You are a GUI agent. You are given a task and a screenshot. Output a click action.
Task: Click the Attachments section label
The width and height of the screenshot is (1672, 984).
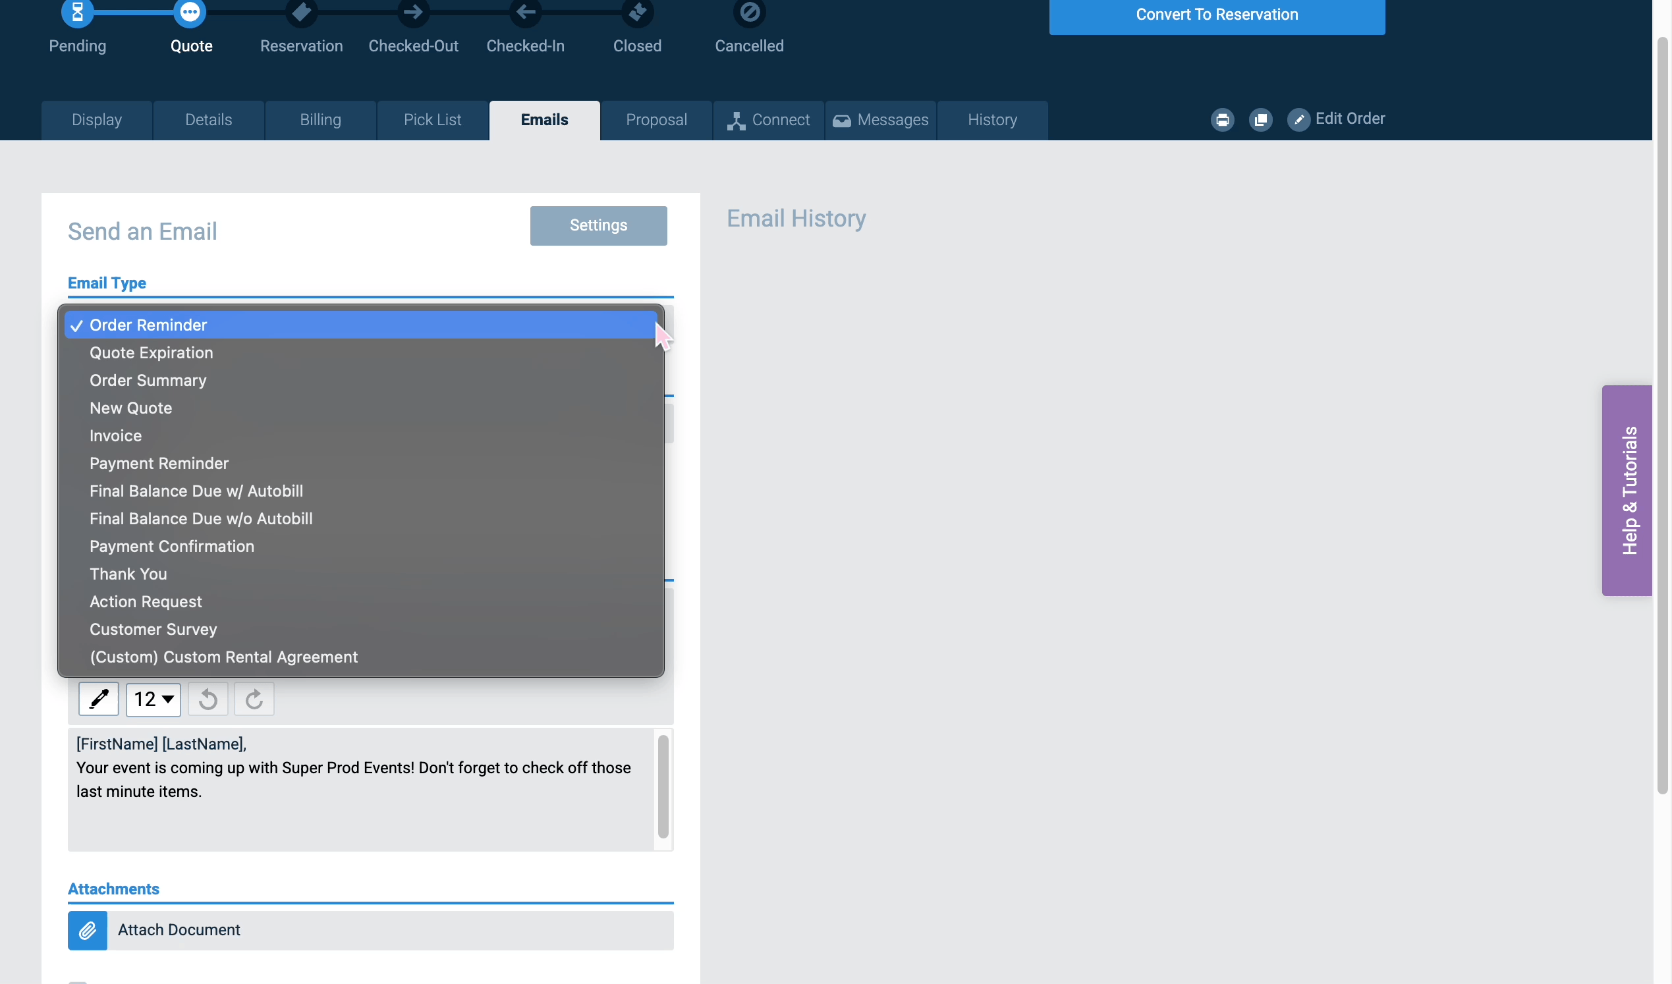(113, 889)
